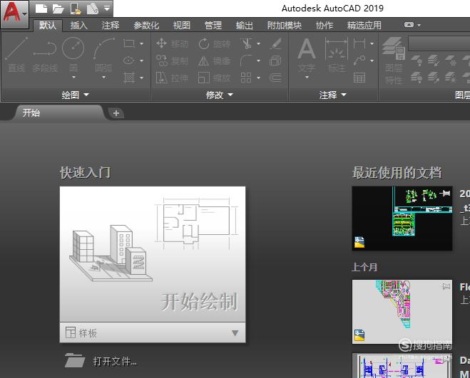Select the Polyline (多段线) tool
This screenshot has height=378, width=470.
click(45, 56)
